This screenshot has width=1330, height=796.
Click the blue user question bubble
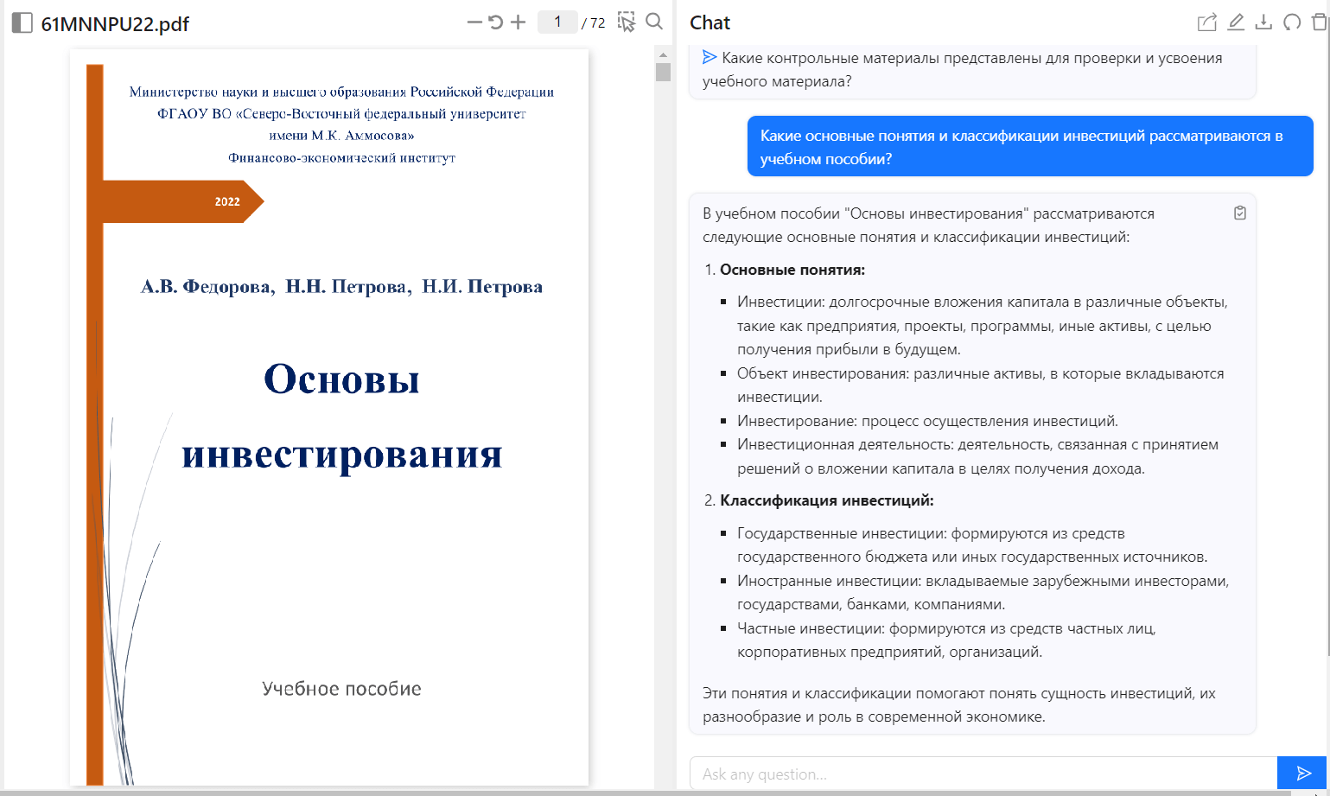click(1029, 147)
